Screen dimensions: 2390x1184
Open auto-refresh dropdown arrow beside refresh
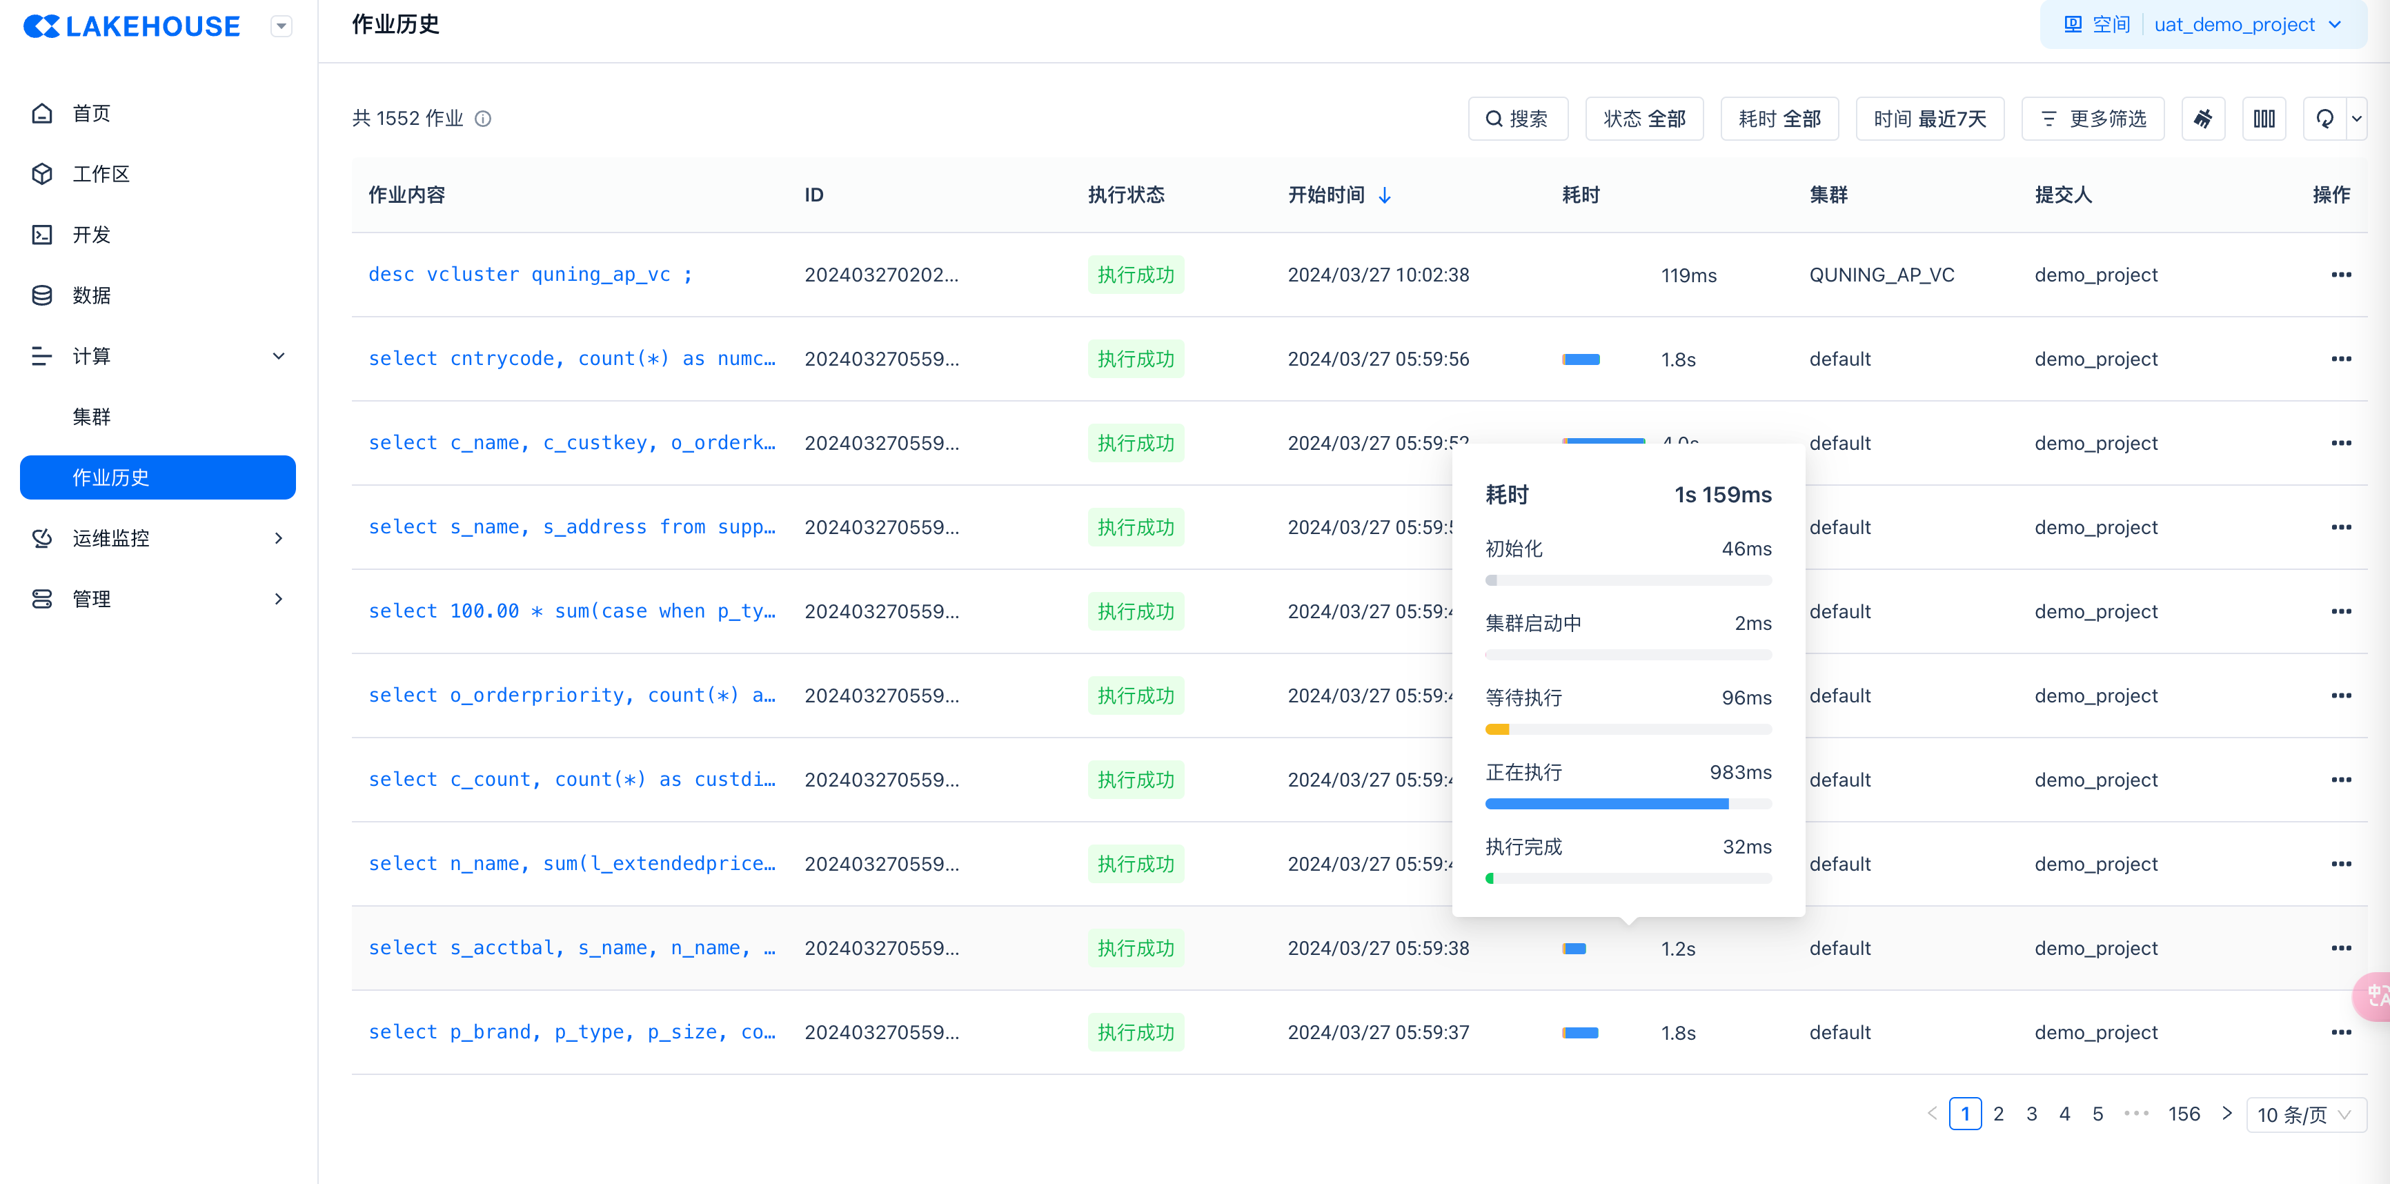pos(2357,119)
